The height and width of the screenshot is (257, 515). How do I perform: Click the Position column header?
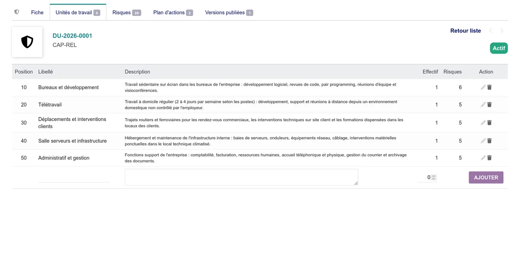[24, 72]
